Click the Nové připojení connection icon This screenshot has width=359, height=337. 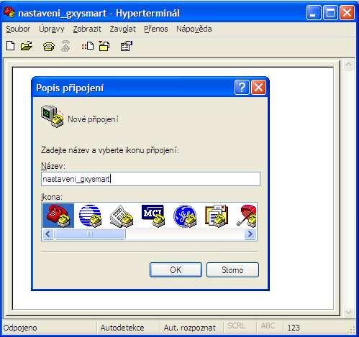[x=53, y=116]
